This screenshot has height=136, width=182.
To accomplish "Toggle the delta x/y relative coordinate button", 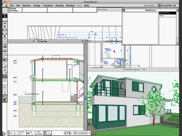I will (11, 133).
